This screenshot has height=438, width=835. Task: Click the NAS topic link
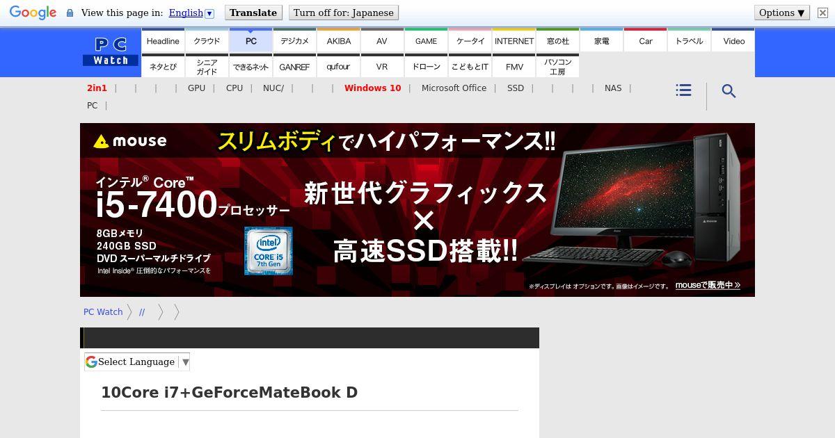[613, 88]
